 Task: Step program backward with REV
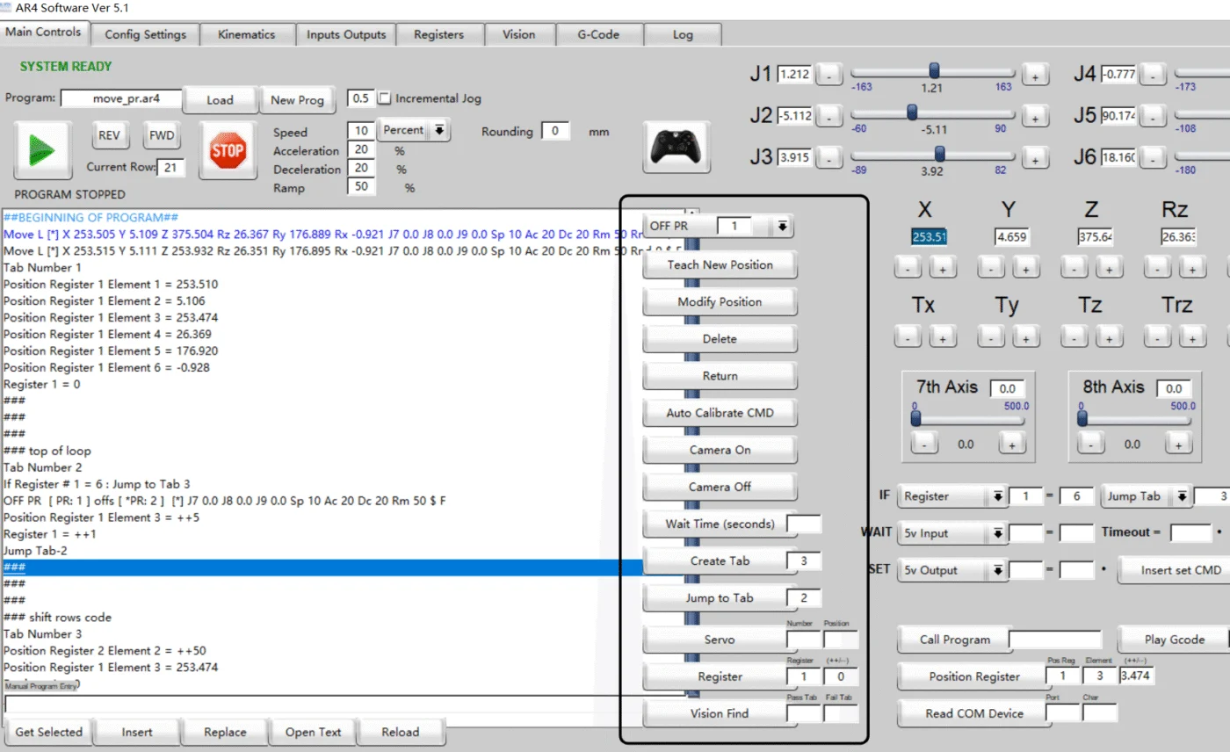tap(109, 136)
